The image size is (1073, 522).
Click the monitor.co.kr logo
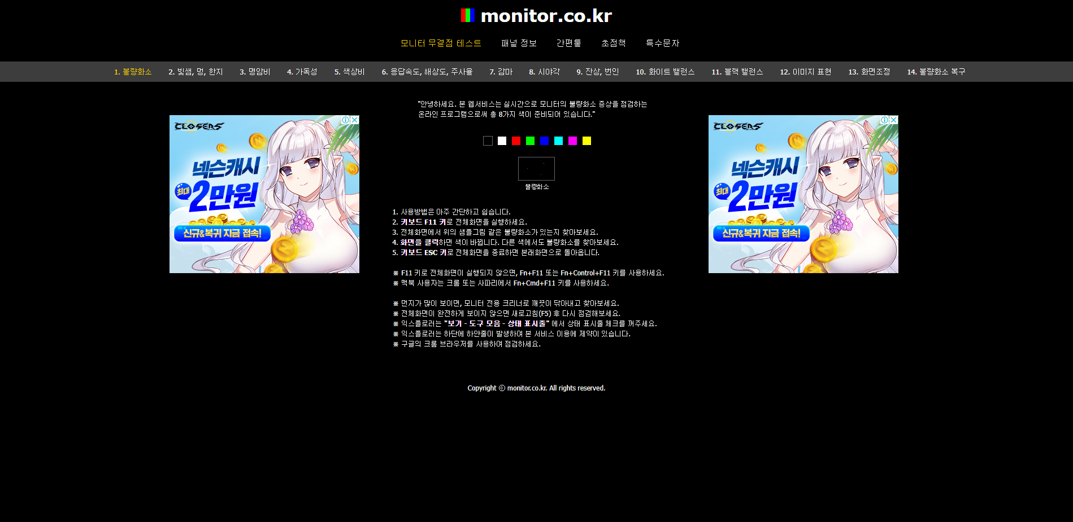[536, 16]
